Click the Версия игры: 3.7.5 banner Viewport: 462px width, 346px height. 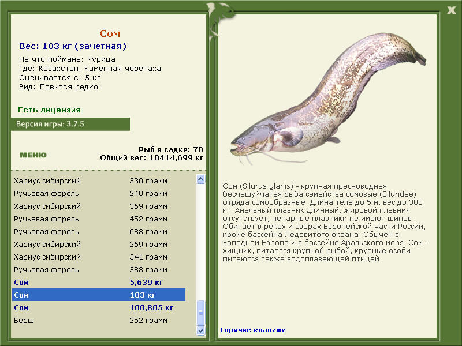70,124
